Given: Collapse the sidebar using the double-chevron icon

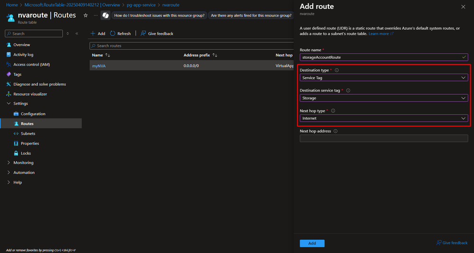Looking at the screenshot, I should pyautogui.click(x=77, y=34).
